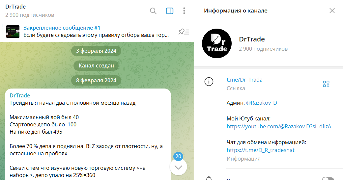Click the 3 февраля 2024 date badge
The width and height of the screenshot is (343, 180).
(96, 51)
